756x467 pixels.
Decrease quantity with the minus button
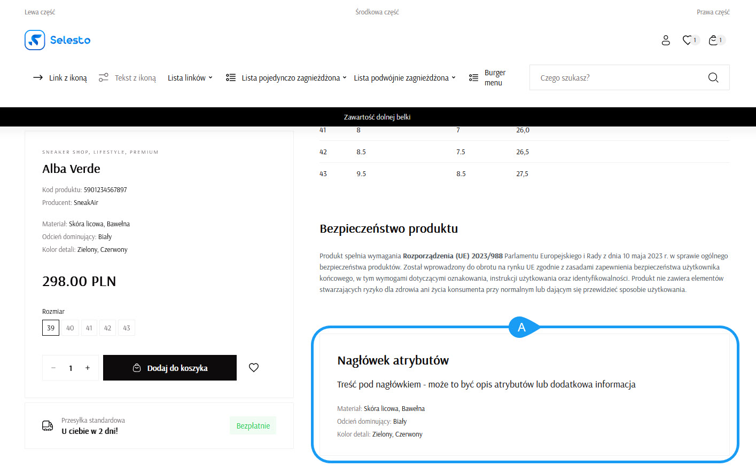pyautogui.click(x=53, y=368)
